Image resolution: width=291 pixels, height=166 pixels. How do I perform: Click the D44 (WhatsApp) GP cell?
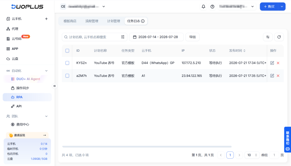coord(158,63)
